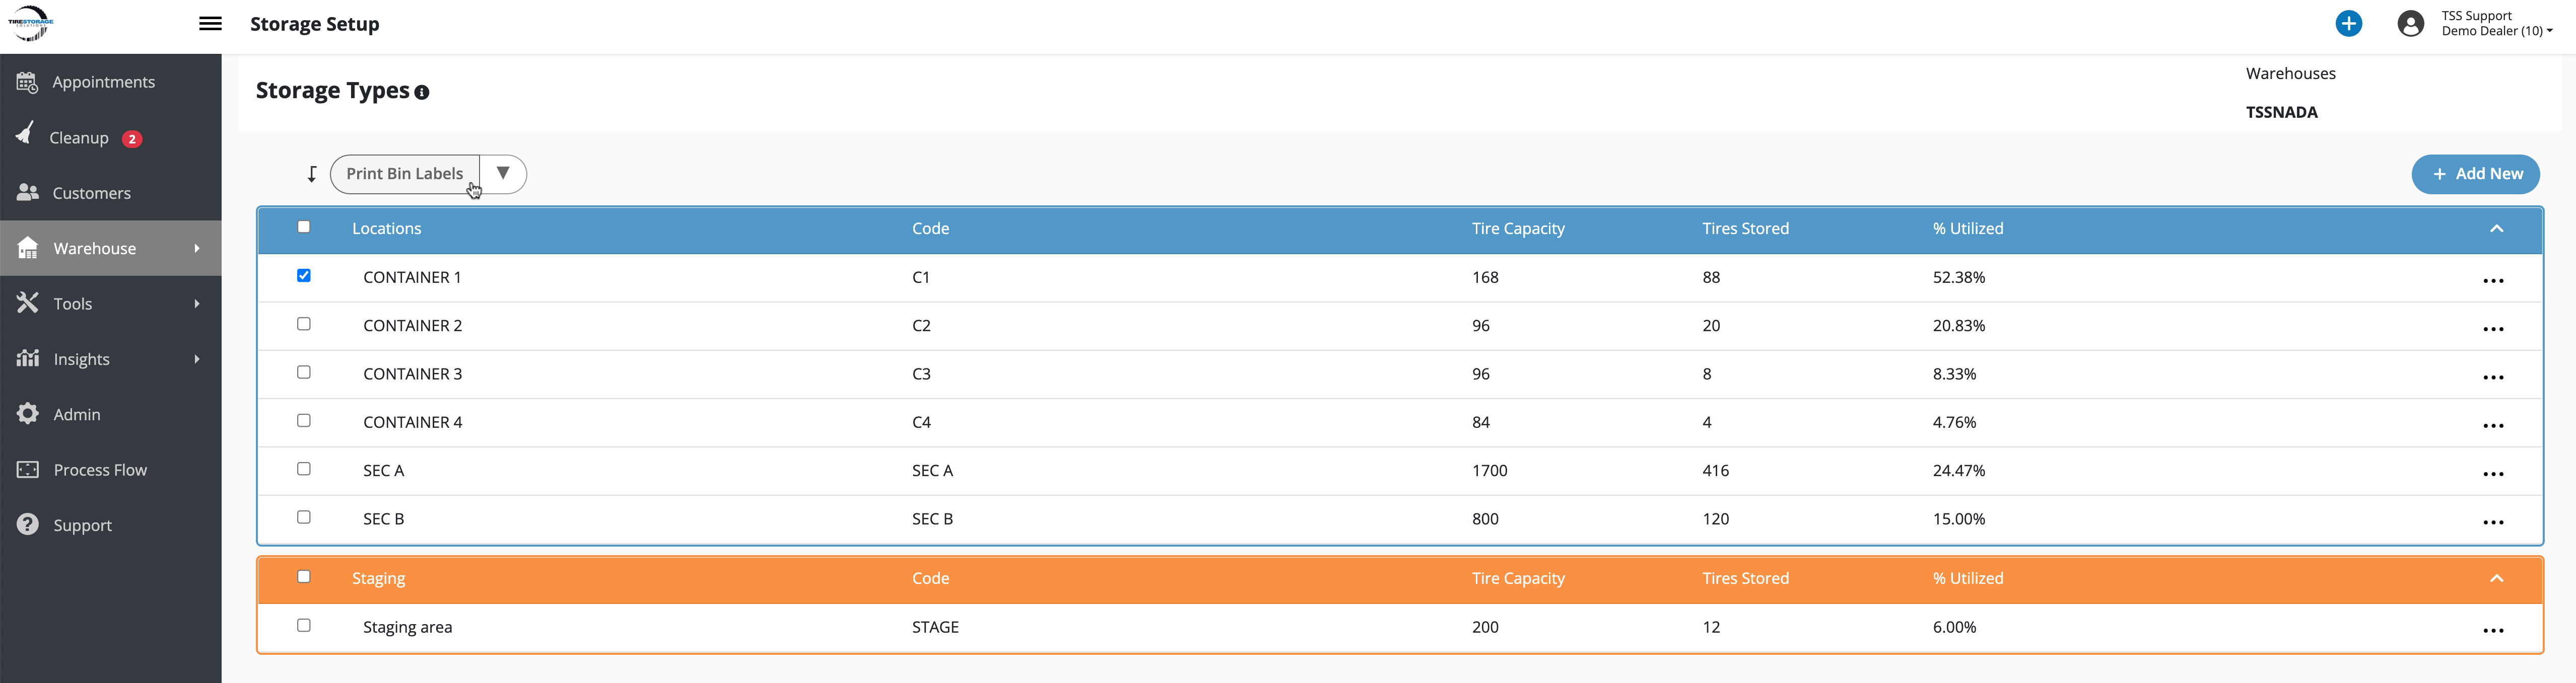
Task: Collapse the Locations section chevron
Action: point(2496,229)
